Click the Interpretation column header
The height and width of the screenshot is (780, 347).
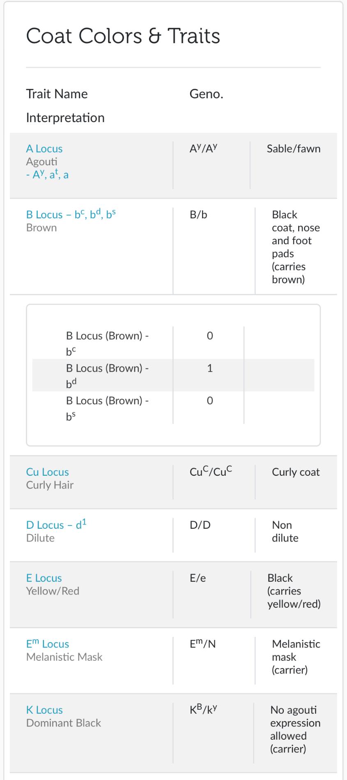[x=65, y=118]
